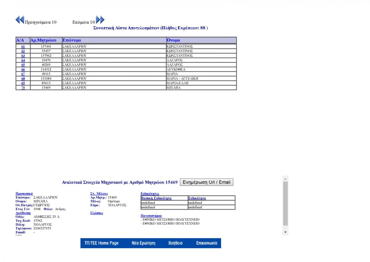Select result link 66
This screenshot has height=262, width=370.
(23, 69)
